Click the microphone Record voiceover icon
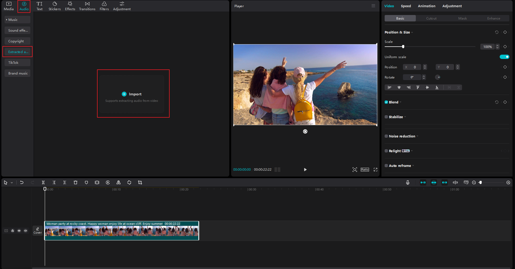Image resolution: width=515 pixels, height=269 pixels. (408, 182)
